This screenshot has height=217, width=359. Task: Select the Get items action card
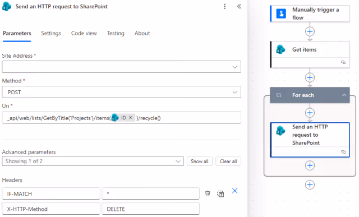click(x=310, y=54)
